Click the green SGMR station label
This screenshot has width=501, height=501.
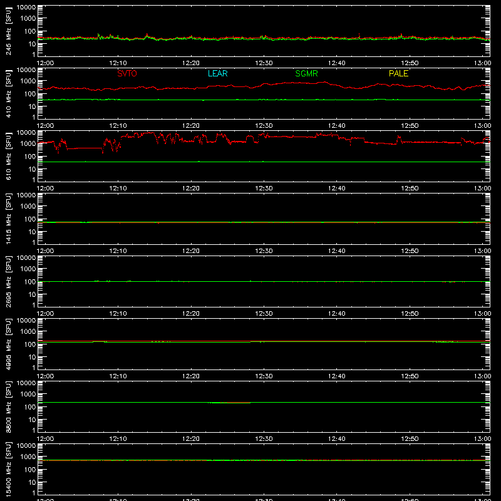tap(306, 73)
